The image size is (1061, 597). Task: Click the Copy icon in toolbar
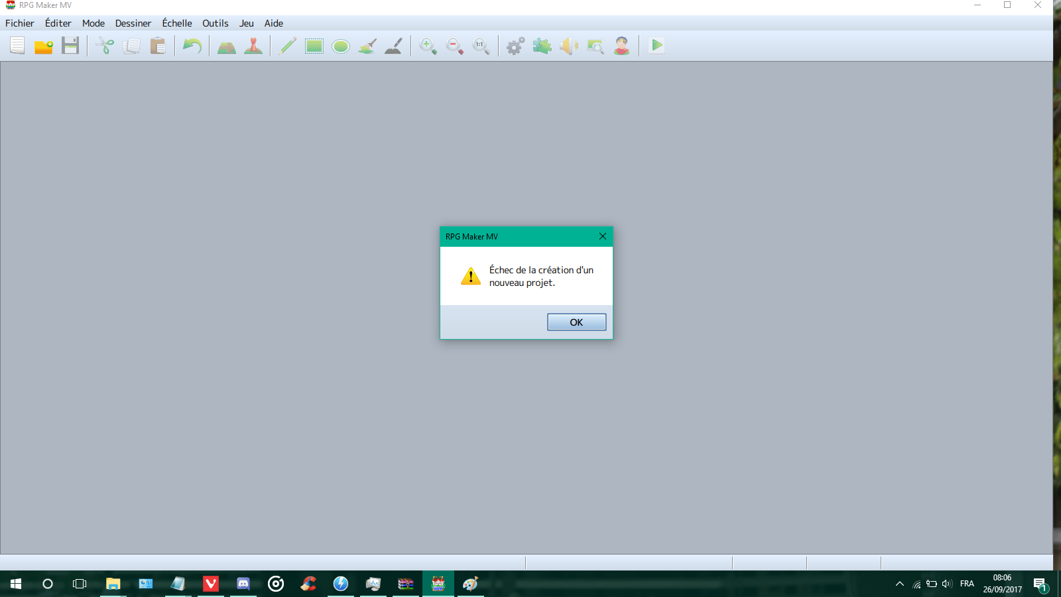(131, 46)
